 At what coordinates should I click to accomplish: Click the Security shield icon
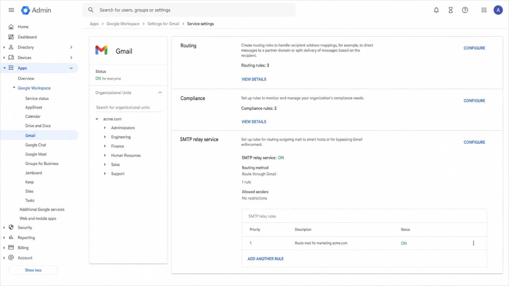11,227
